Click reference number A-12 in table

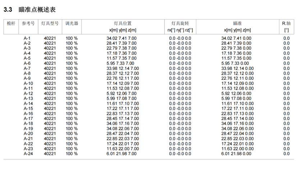tap(28, 93)
